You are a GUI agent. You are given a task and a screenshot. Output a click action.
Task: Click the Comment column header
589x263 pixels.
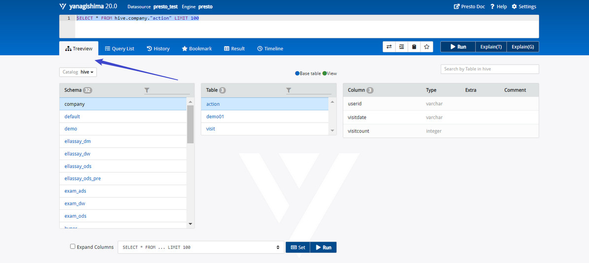pyautogui.click(x=515, y=90)
